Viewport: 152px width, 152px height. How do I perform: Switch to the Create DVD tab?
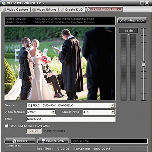coord(72,10)
